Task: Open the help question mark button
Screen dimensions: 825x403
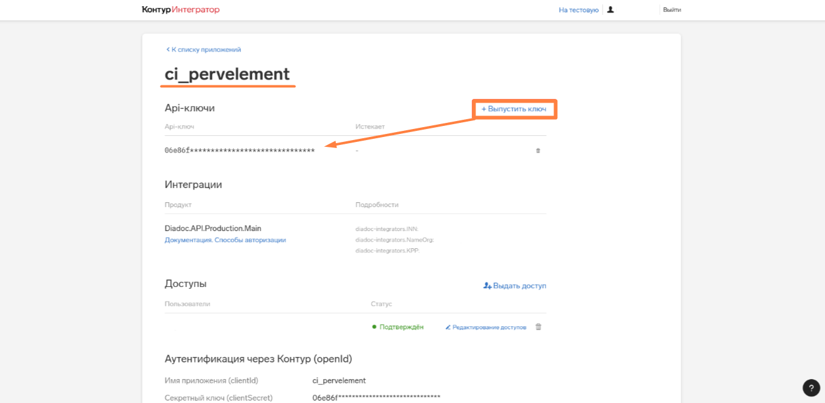Action: 811,388
